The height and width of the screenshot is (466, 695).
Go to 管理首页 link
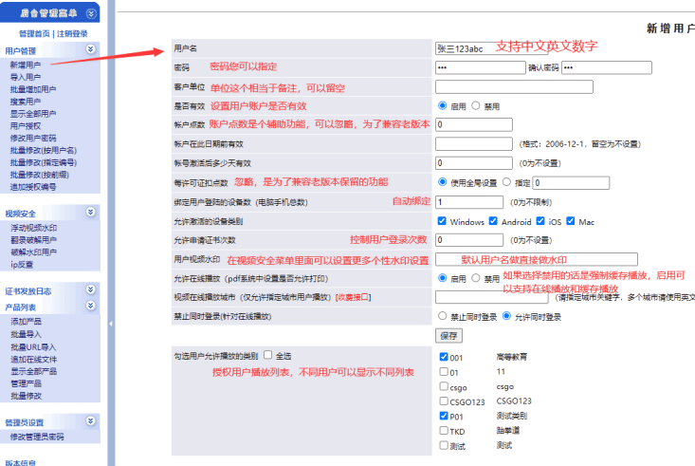[35, 33]
